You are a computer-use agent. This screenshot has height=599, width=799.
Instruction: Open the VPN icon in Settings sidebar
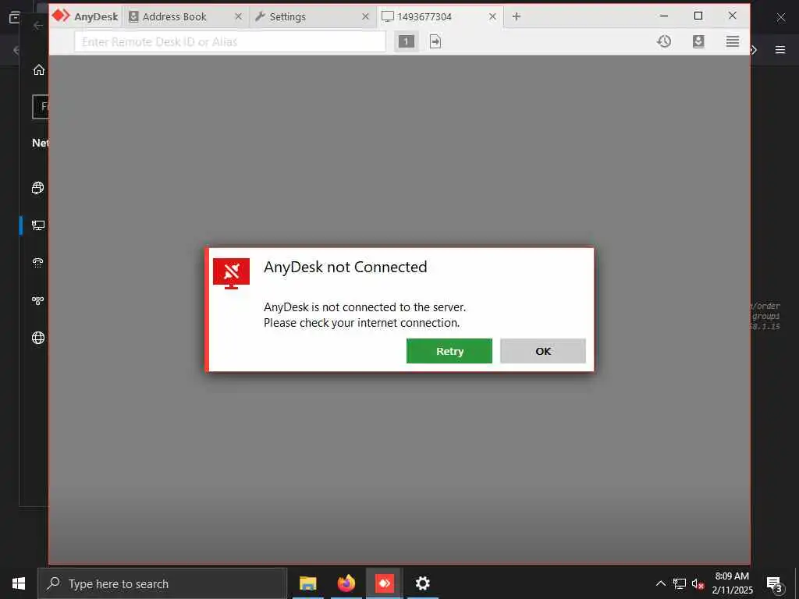point(37,300)
